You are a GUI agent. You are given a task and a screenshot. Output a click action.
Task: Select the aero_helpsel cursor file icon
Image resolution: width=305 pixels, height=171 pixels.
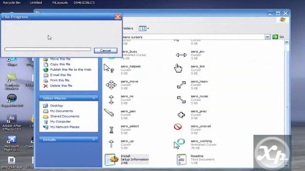109,68
